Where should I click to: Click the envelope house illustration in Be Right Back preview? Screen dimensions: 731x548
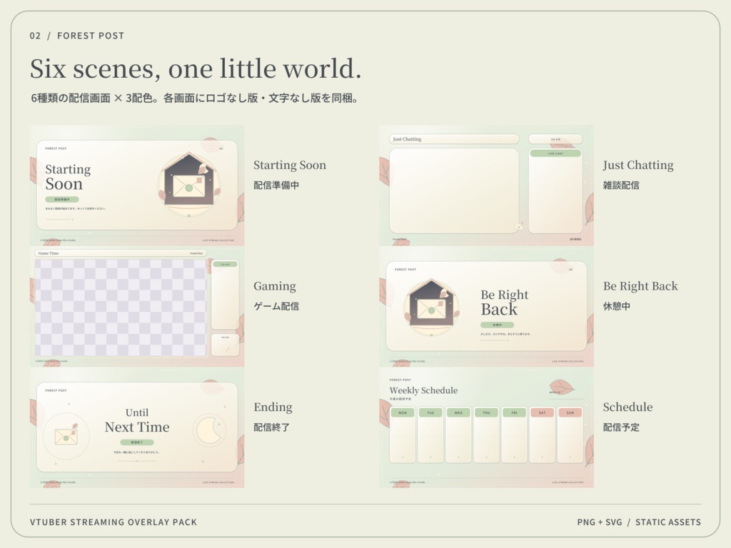431,307
